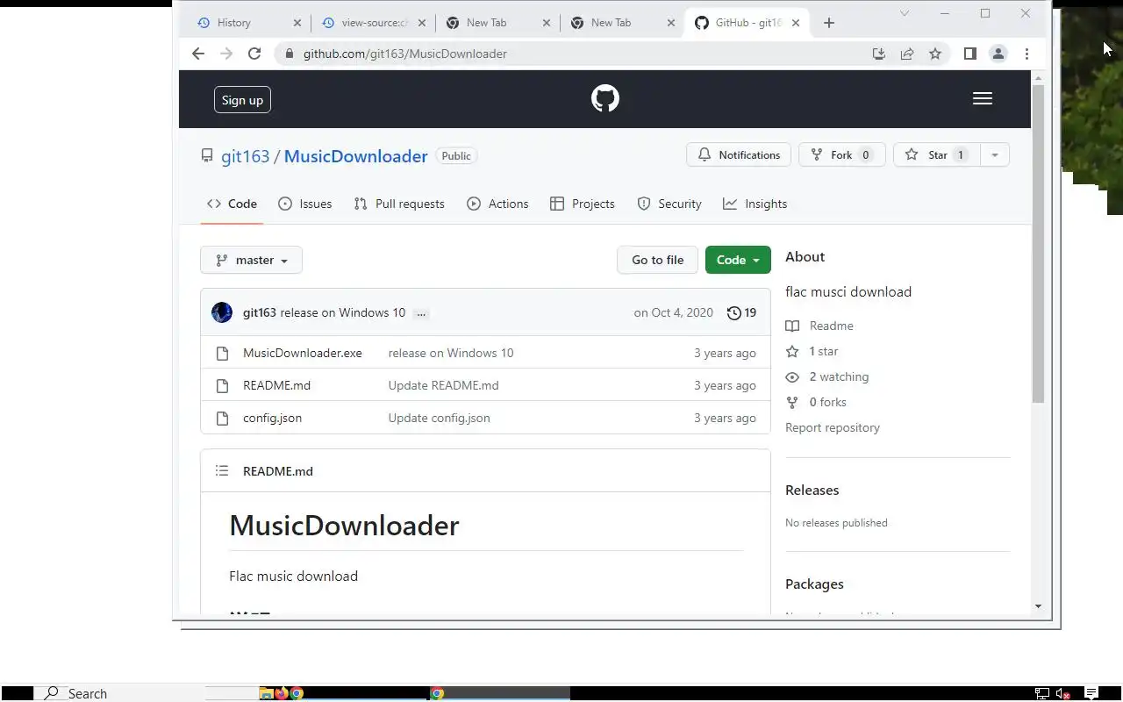Open the README table of contents icon
The height and width of the screenshot is (702, 1123).
[x=222, y=471]
